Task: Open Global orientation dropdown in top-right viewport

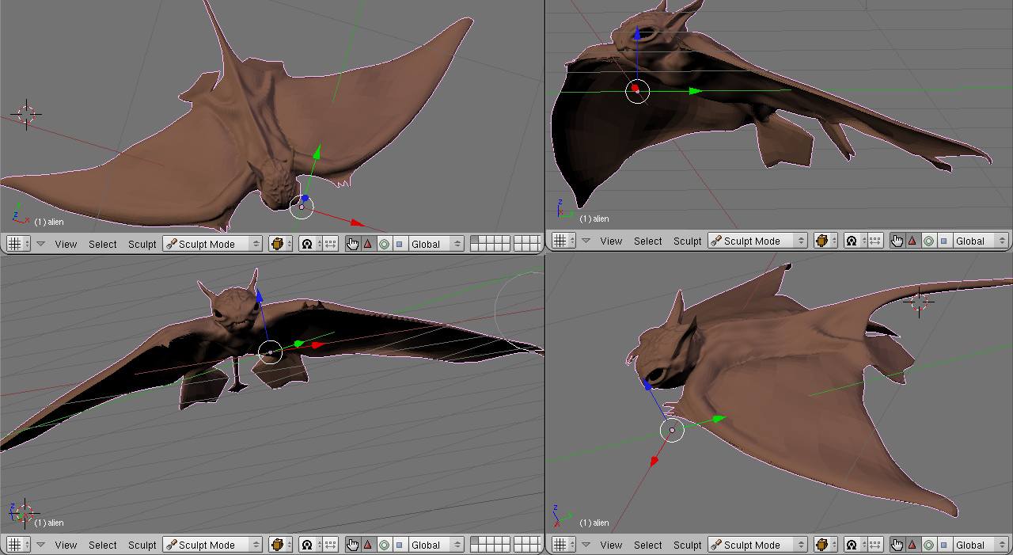Action: coord(981,241)
